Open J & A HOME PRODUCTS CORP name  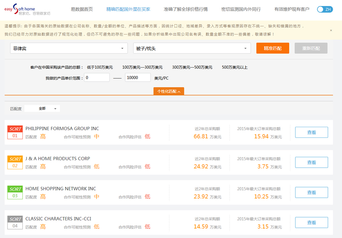58,159
